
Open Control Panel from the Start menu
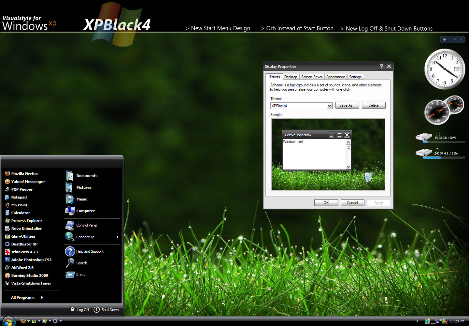(x=81, y=225)
